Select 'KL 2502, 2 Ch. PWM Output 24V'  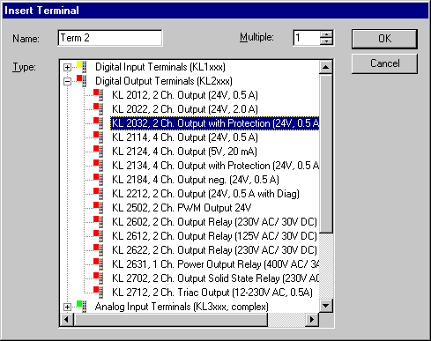coord(182,208)
